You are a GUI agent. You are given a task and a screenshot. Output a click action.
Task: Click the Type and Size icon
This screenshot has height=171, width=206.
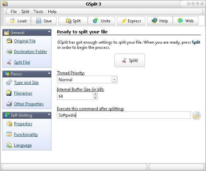[x=9, y=82]
